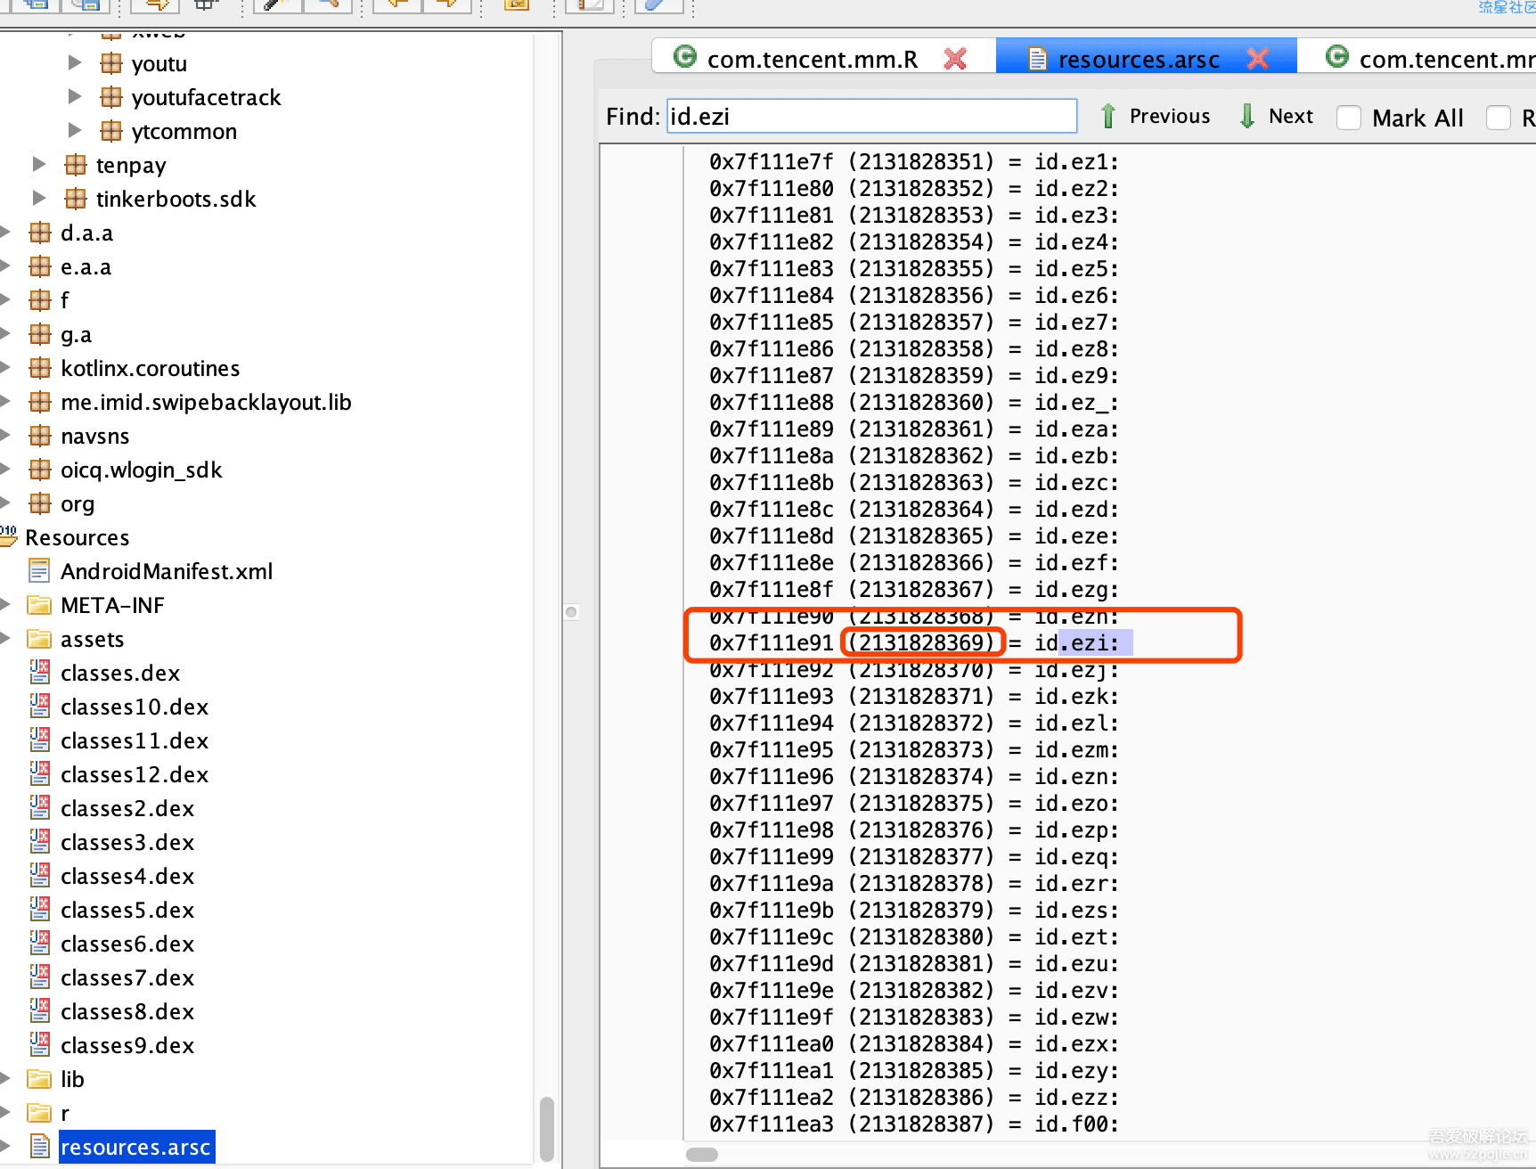Click the tenpay package icon
1536x1169 pixels.
point(76,165)
